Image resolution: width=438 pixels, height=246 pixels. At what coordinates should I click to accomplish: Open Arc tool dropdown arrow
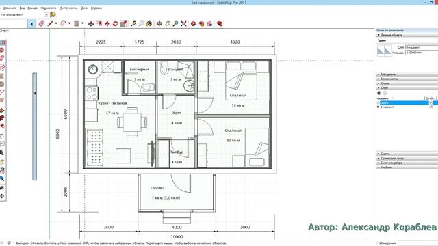[x=69, y=24]
